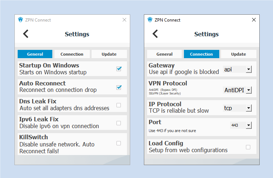This screenshot has height=178, width=273.
Task: Enable the Load Config checkbox
Action: (x=248, y=147)
